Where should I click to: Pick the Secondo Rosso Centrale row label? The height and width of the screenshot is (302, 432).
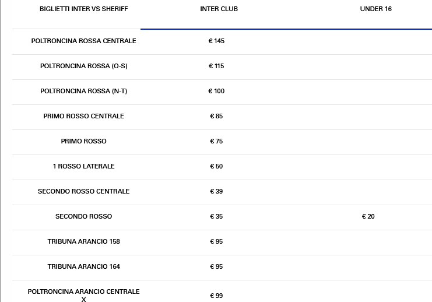(x=83, y=192)
